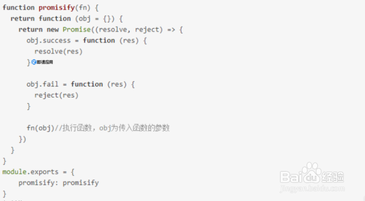Screen dimensions: 365x201
Task: Click the first function keyword at top
Action: point(19,8)
